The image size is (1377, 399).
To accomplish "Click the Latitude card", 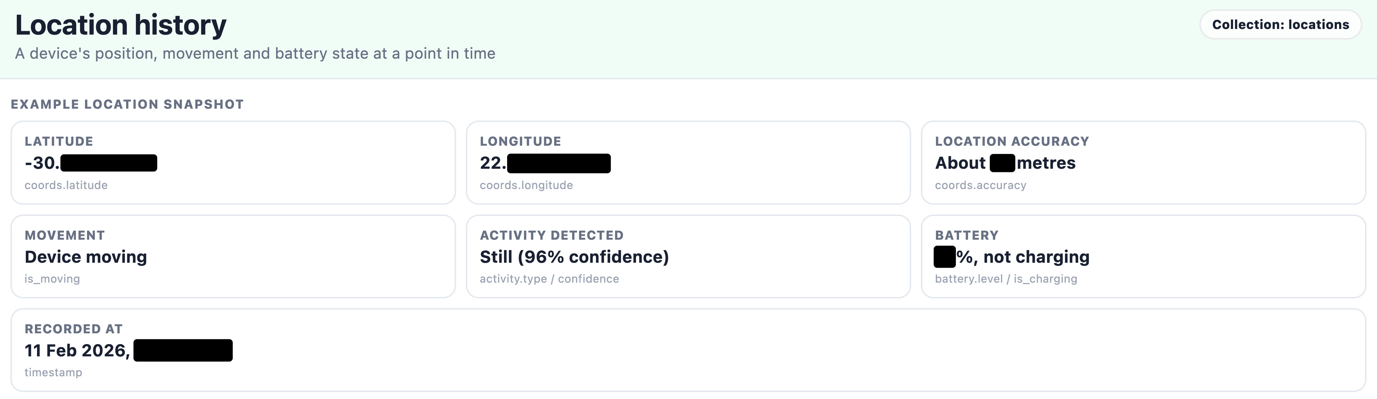I will click(233, 162).
